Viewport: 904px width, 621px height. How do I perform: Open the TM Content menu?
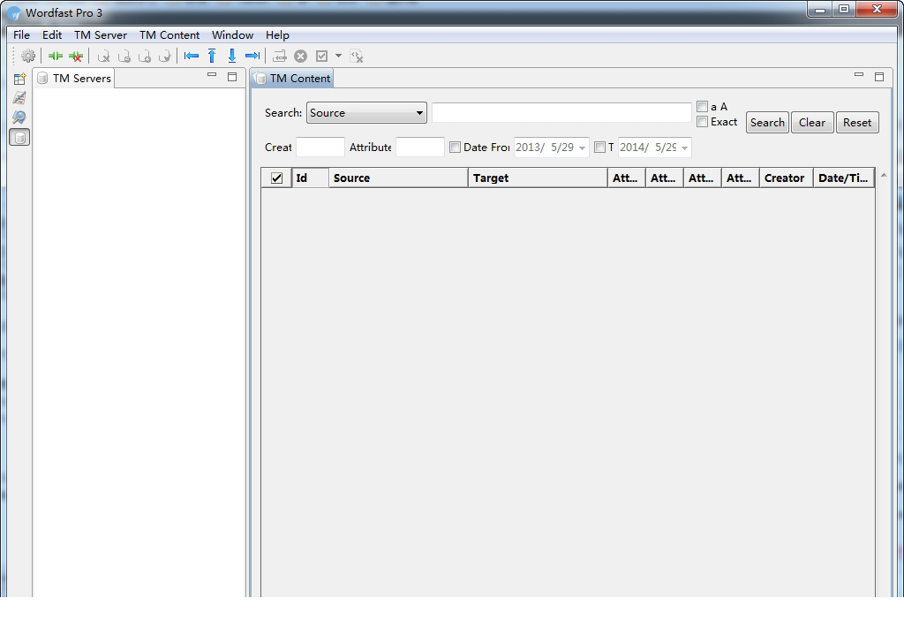coord(169,35)
